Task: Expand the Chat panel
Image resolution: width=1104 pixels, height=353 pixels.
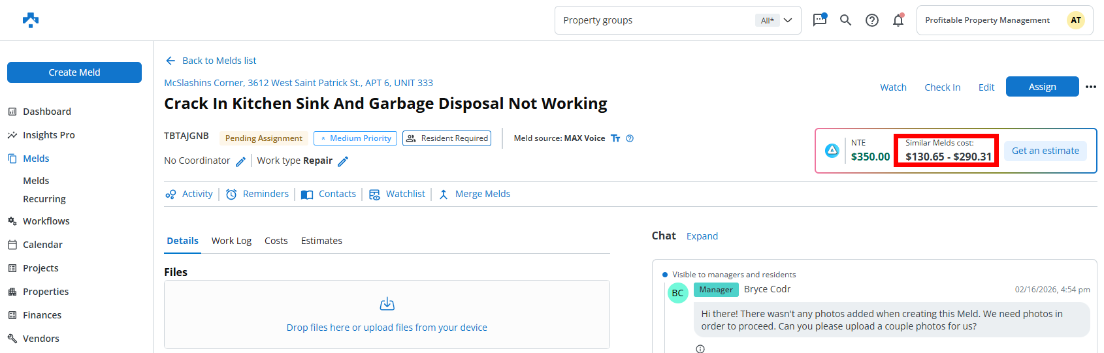Action: click(x=702, y=236)
